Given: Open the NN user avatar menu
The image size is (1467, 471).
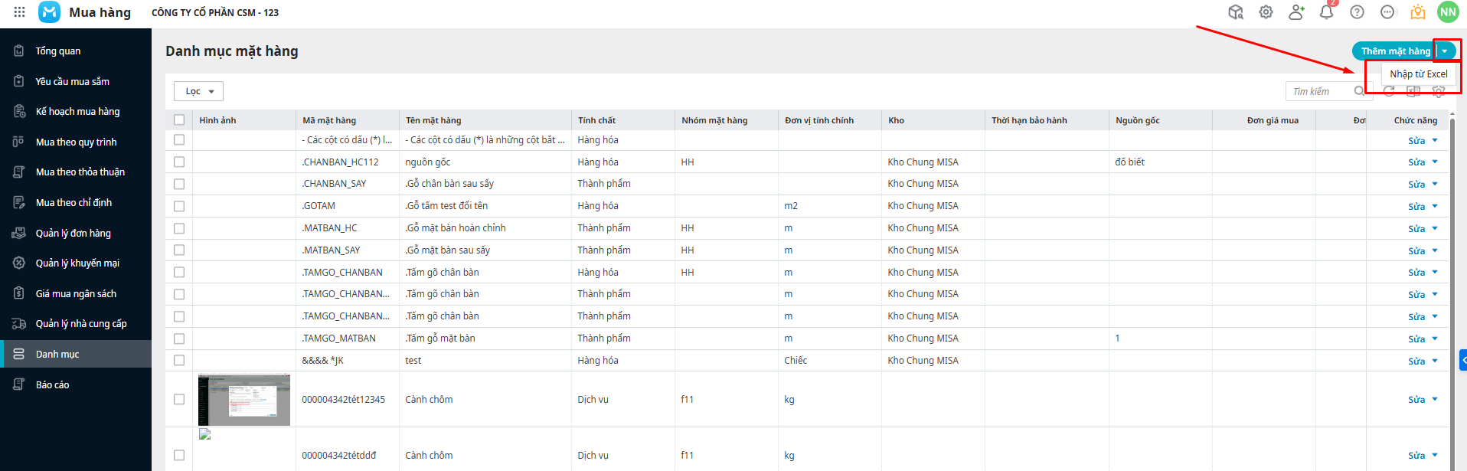Looking at the screenshot, I should [1448, 12].
